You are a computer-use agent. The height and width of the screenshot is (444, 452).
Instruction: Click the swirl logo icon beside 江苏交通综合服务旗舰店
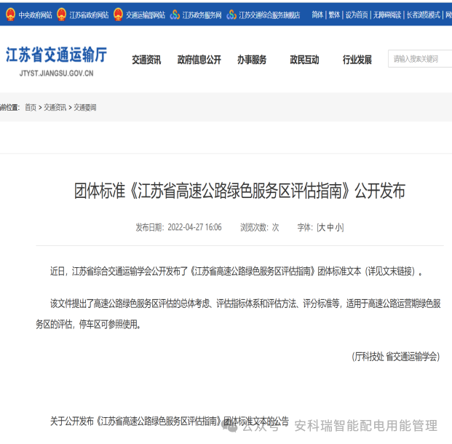(x=231, y=15)
